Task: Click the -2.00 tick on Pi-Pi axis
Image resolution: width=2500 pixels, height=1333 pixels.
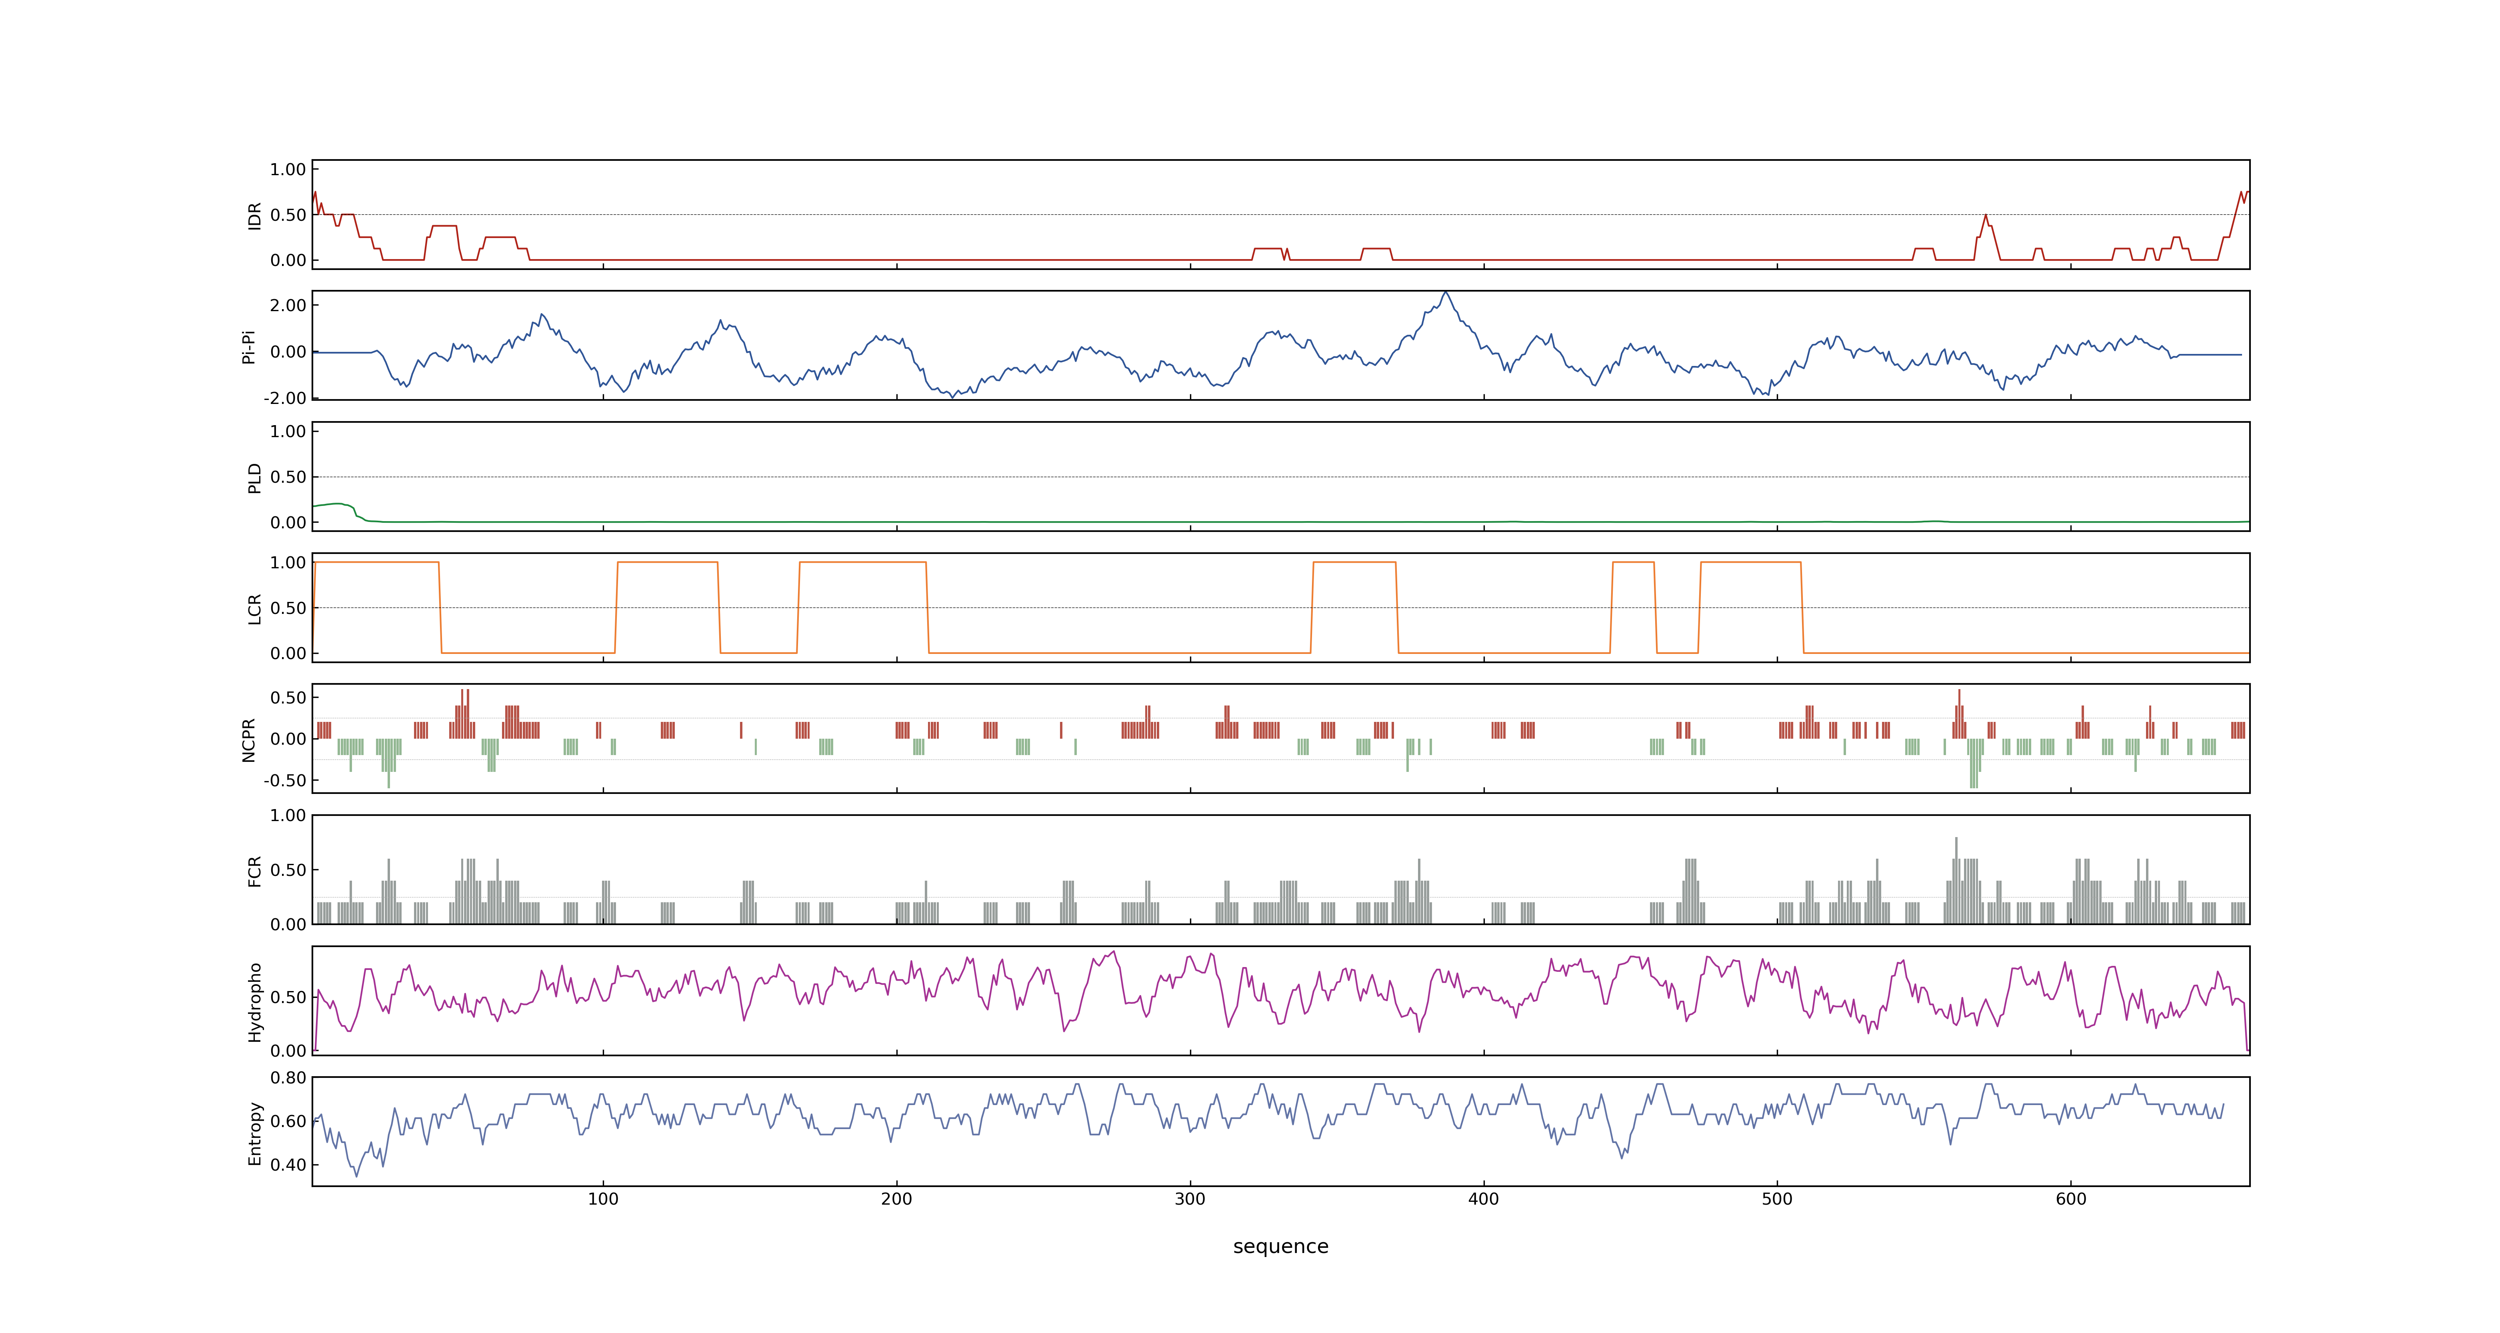Action: point(284,399)
